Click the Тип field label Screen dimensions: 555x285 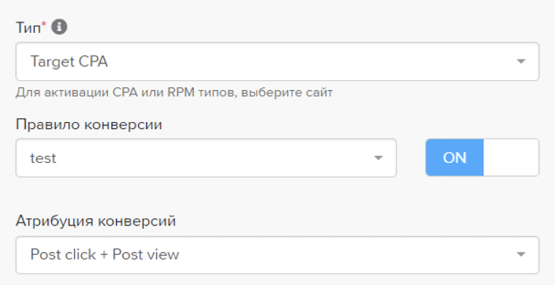tap(28, 27)
